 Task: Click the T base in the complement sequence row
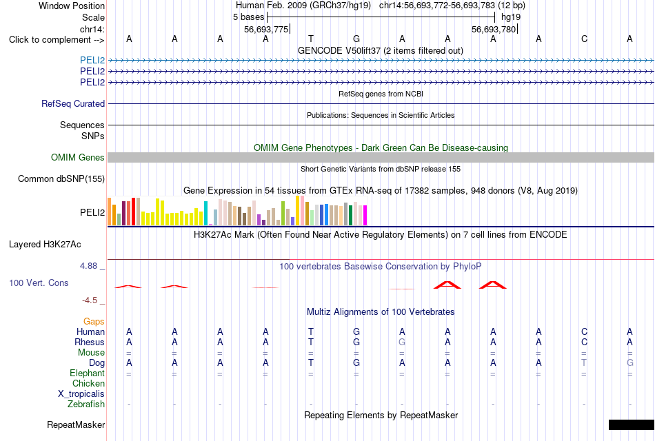point(311,39)
